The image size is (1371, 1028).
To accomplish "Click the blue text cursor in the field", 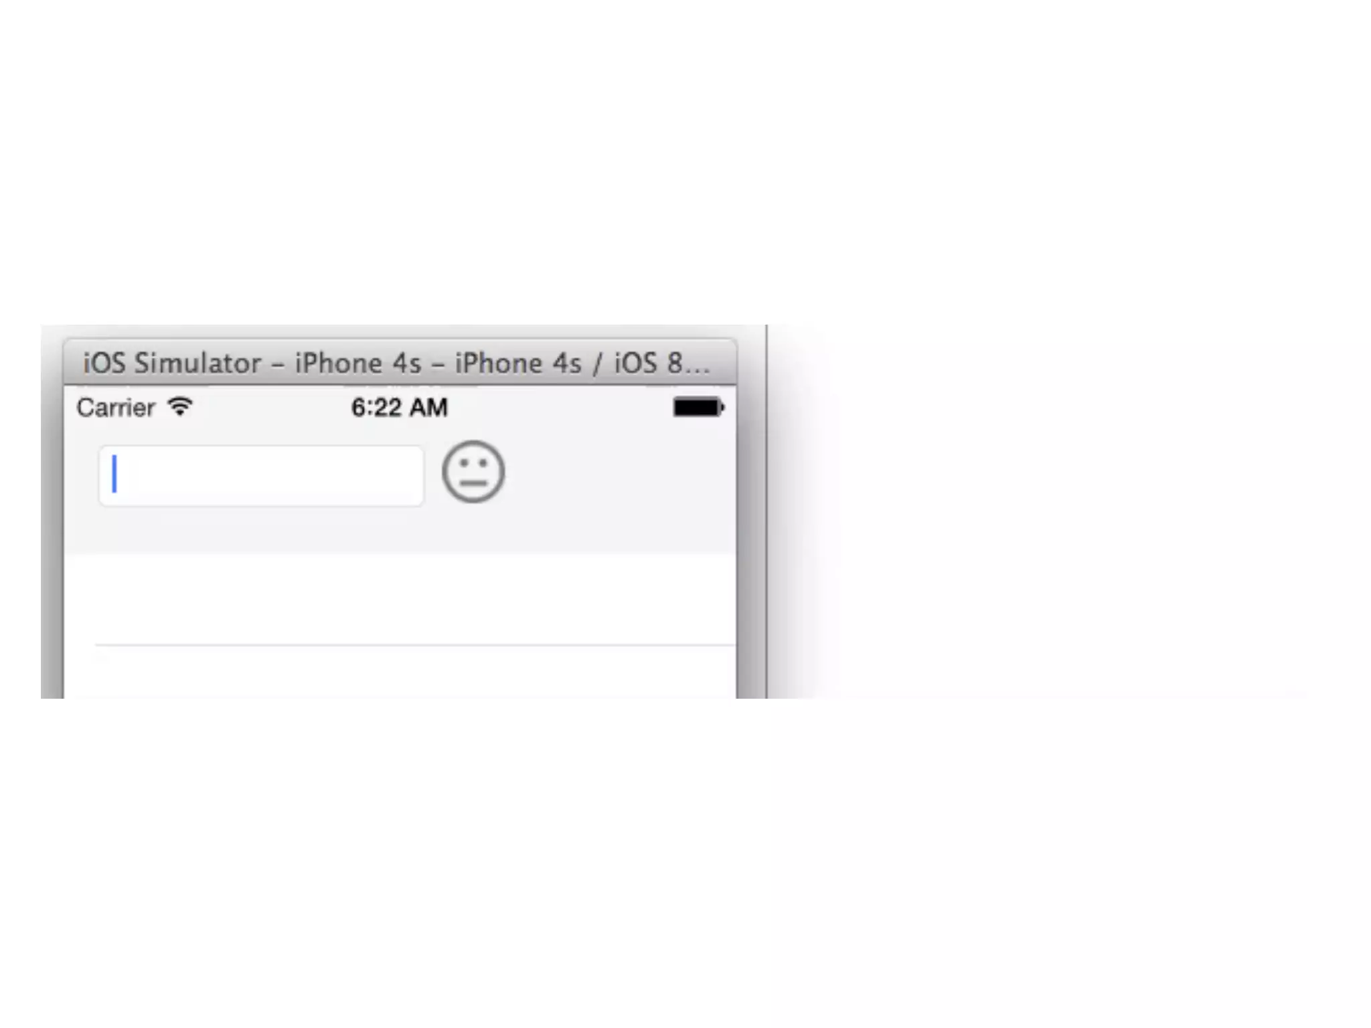I will tap(114, 474).
